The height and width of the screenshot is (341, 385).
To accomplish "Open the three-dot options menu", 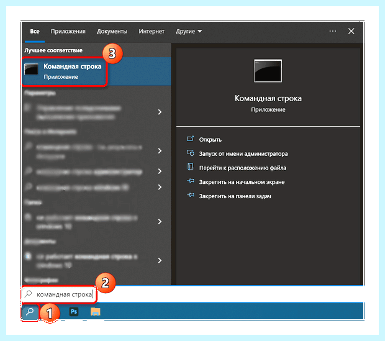I will coord(333,31).
